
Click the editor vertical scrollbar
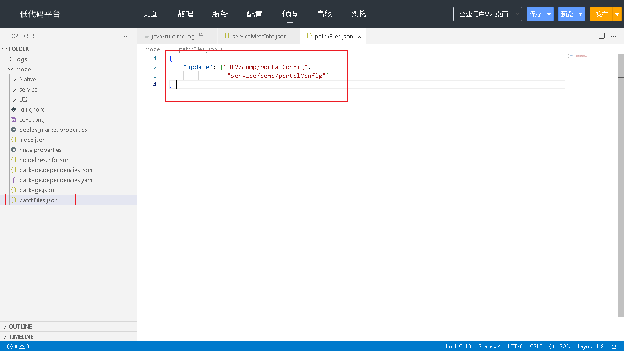621,185
